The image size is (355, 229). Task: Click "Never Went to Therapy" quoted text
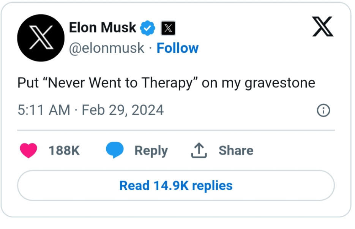[120, 83]
